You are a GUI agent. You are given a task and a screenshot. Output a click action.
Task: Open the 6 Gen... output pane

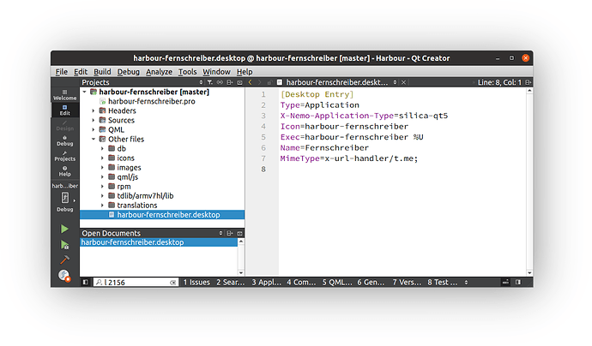371,282
